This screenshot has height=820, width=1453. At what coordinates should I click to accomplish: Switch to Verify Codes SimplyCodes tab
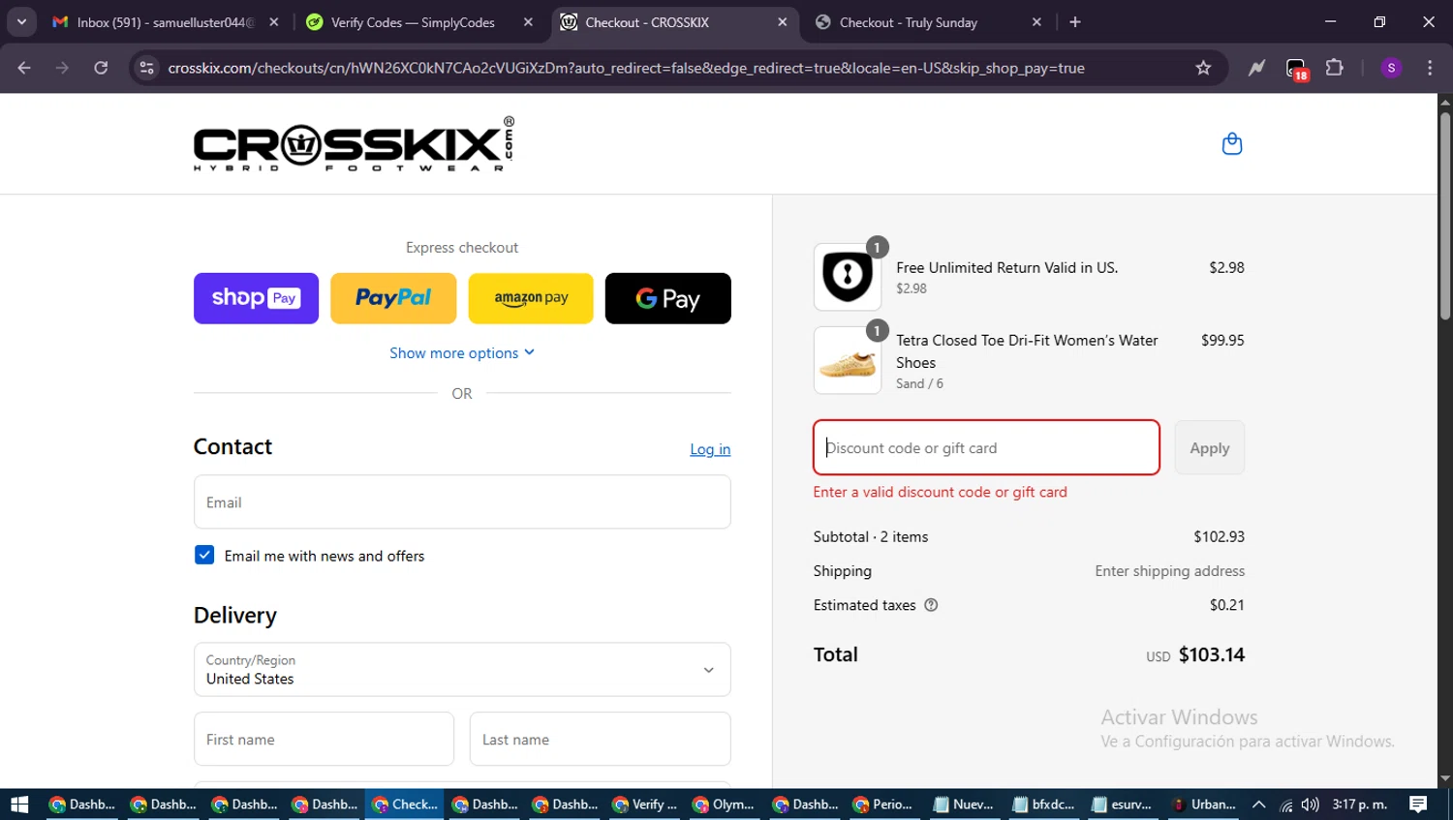413,22
